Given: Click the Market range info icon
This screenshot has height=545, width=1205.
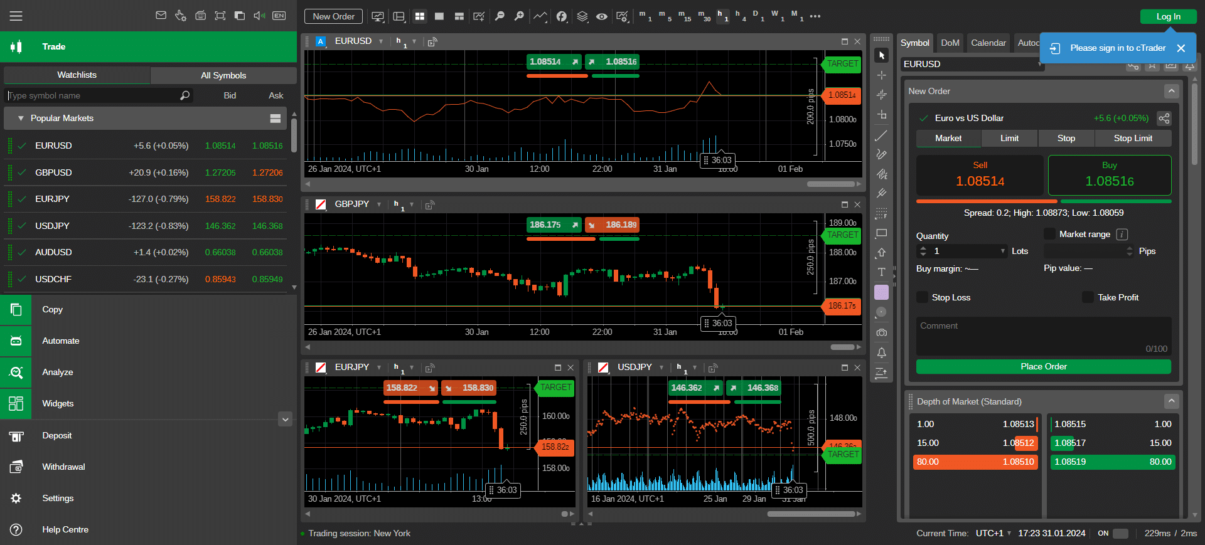Looking at the screenshot, I should tap(1122, 235).
